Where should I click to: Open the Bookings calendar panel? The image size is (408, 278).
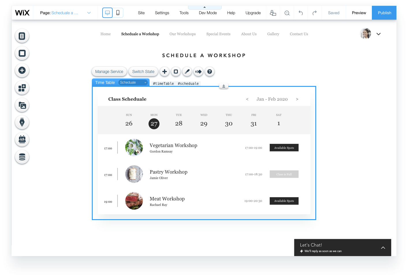pos(22,140)
